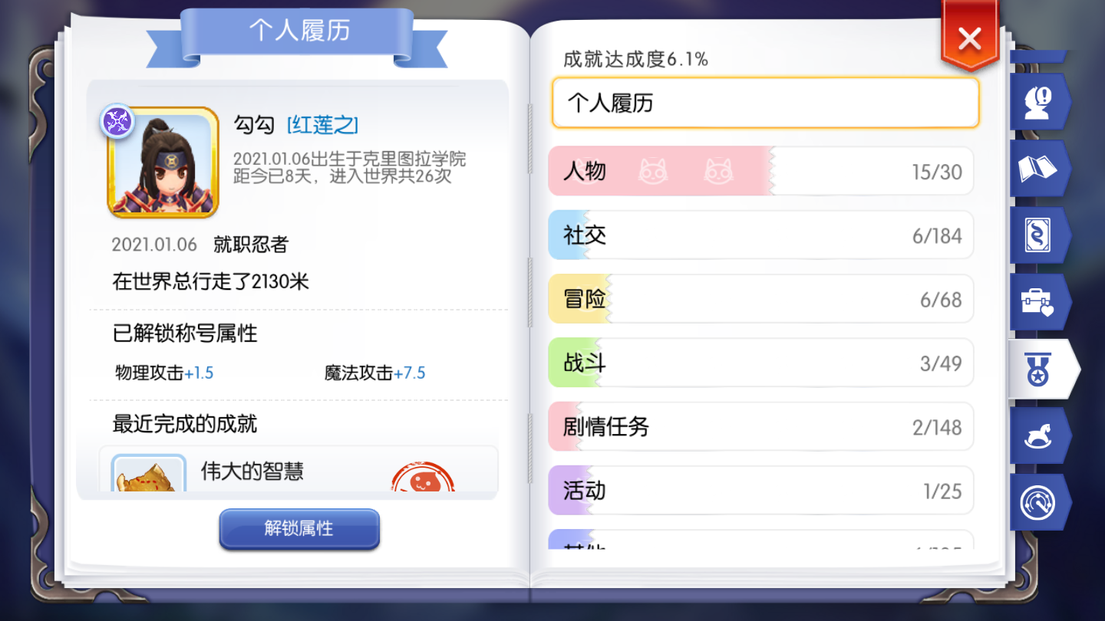Select the medal achievement sidebar tab
The image size is (1105, 621).
(x=1044, y=370)
